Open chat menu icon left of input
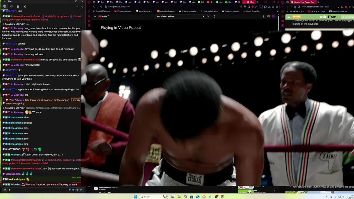354x199 pixels. click(5, 190)
